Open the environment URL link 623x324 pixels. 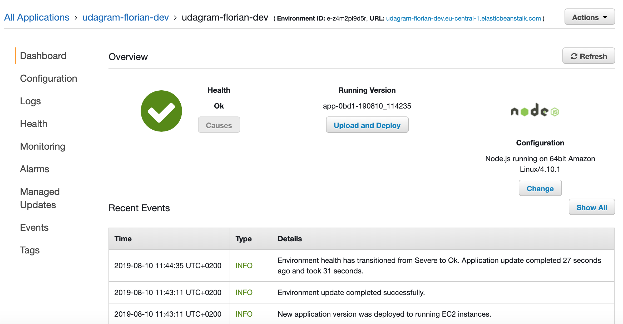[x=463, y=18]
